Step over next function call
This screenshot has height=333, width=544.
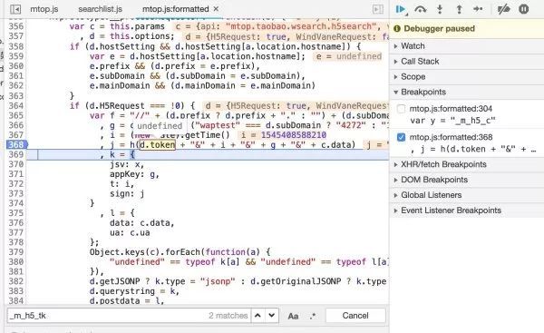tap(420, 9)
